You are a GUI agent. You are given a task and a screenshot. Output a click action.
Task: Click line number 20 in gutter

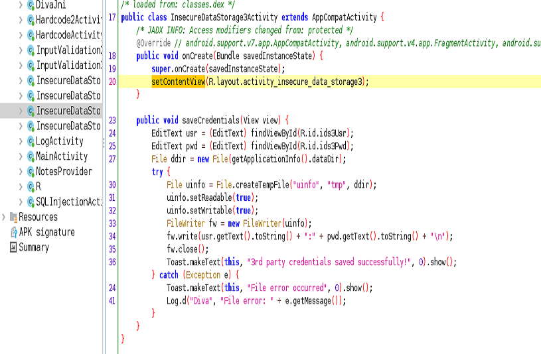click(112, 82)
